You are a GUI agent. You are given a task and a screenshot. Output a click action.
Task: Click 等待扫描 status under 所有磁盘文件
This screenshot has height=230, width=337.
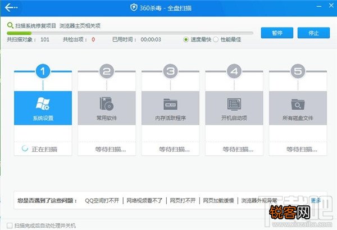click(x=302, y=149)
